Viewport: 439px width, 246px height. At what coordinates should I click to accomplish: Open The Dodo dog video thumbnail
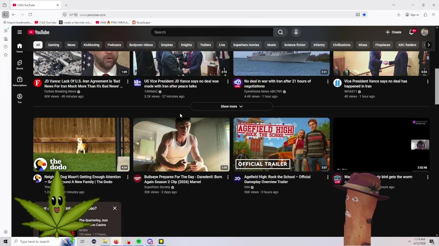tap(82, 145)
